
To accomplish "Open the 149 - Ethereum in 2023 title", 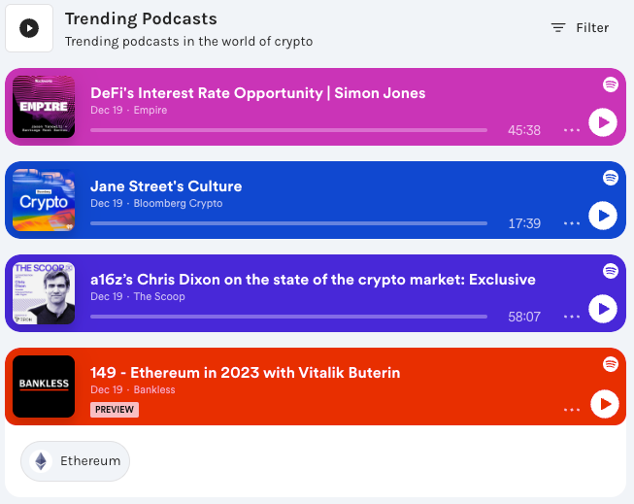I will (x=245, y=373).
